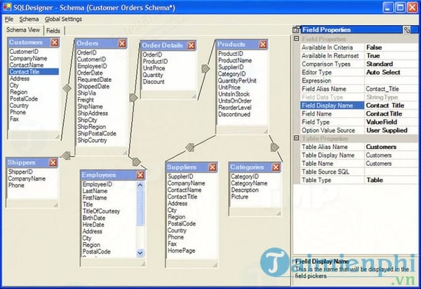This screenshot has height=289, width=421.
Task: Close the Orders table box
Action: coord(122,43)
